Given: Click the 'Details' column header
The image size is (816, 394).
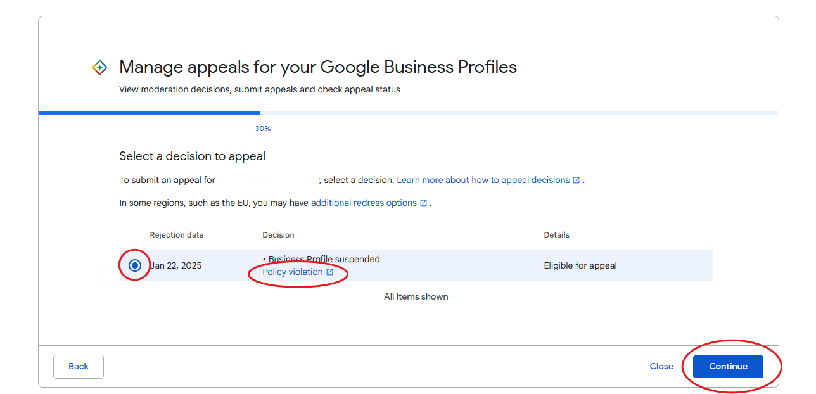Looking at the screenshot, I should click(557, 235).
